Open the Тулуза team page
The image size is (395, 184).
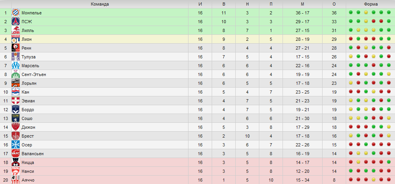click(28, 57)
